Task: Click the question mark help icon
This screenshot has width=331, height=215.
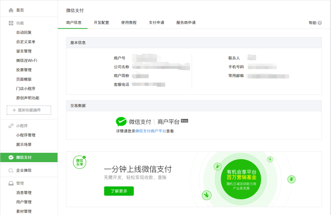Action: tap(320, 23)
